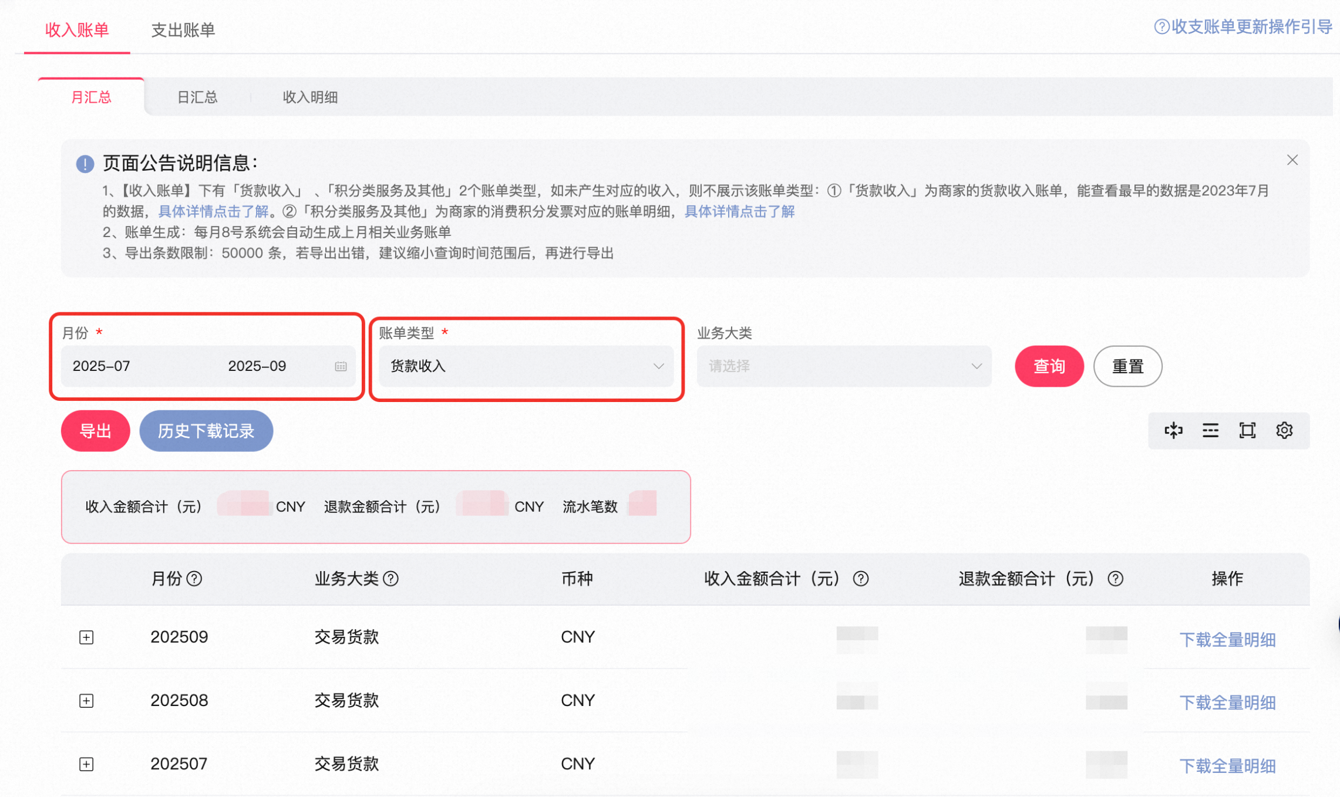1340x797 pixels.
Task: Select the 日汇总 sub-tab
Action: point(197,97)
